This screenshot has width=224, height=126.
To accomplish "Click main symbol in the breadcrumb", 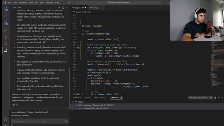I will pyautogui.click(x=89, y=12).
